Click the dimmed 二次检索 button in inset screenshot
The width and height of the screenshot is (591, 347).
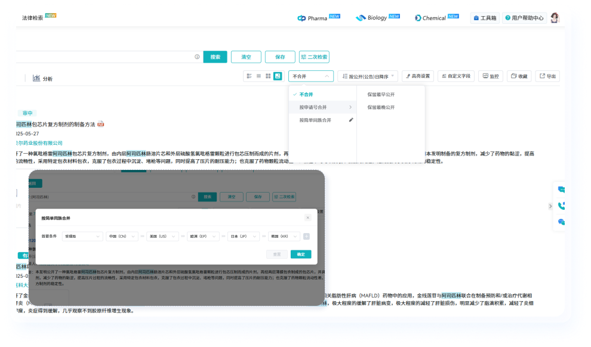284,197
